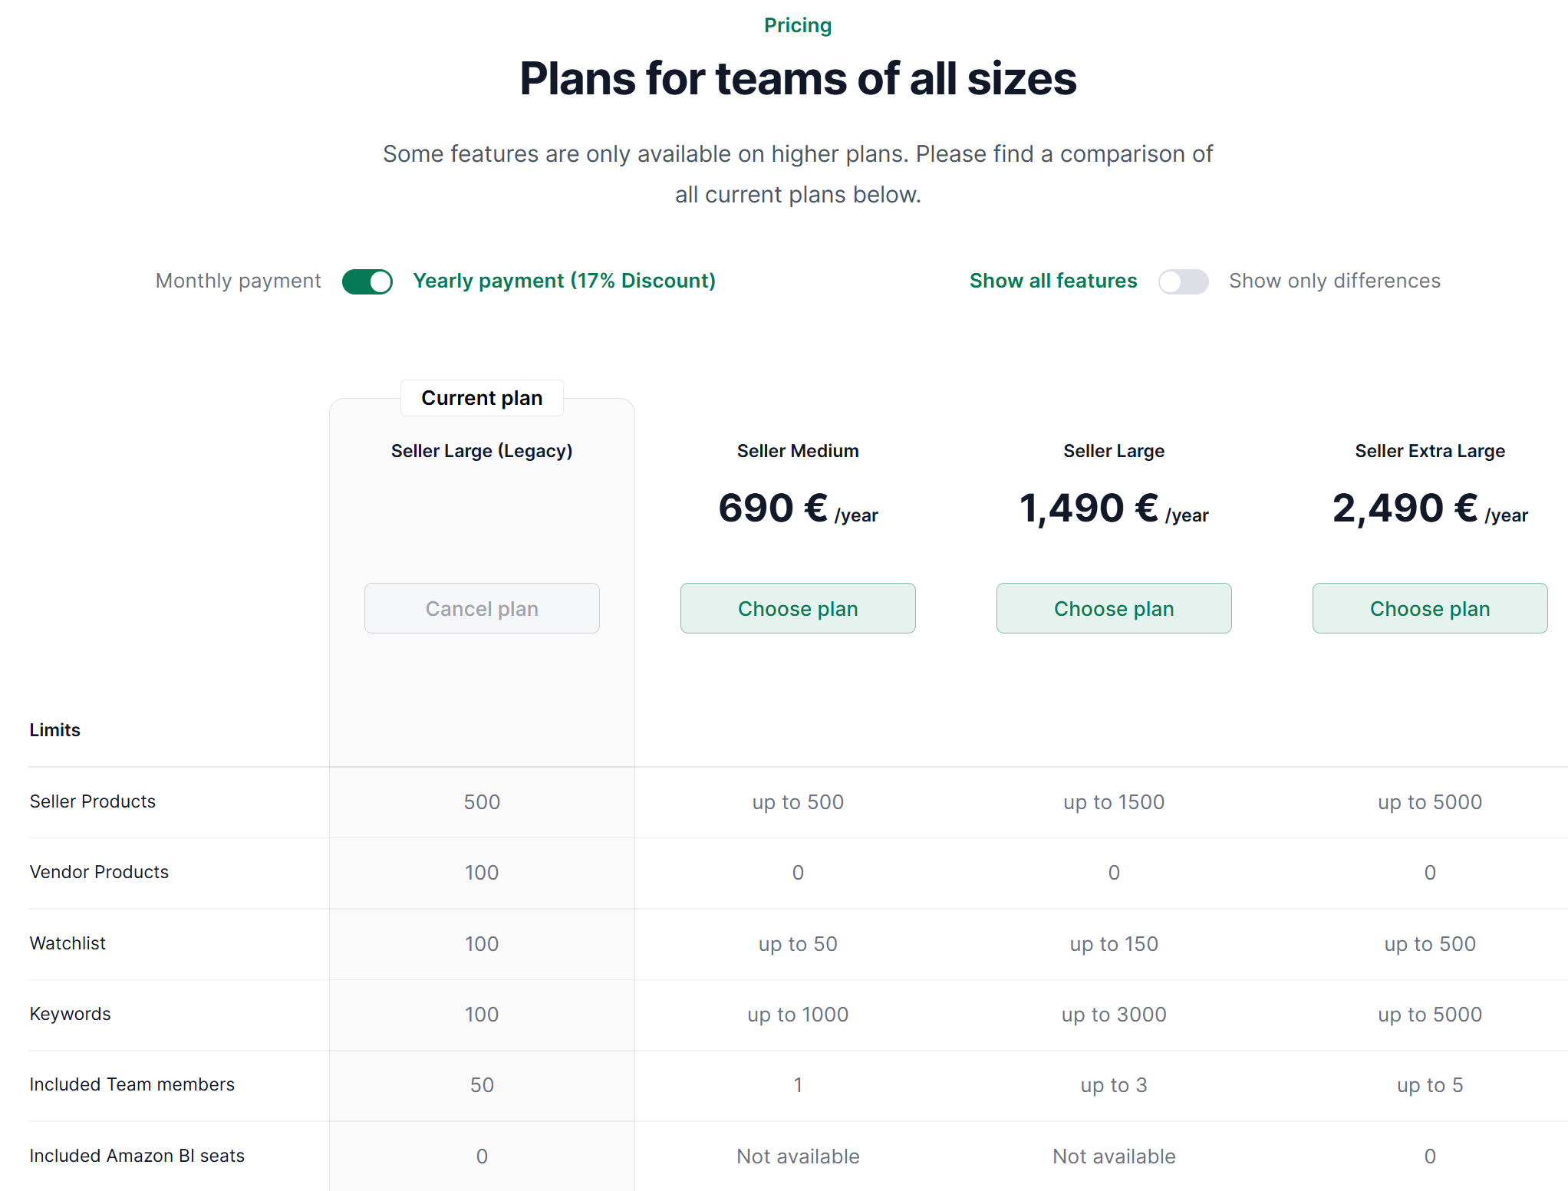Choose the Seller Medium plan
The image size is (1568, 1191).
tap(798, 608)
